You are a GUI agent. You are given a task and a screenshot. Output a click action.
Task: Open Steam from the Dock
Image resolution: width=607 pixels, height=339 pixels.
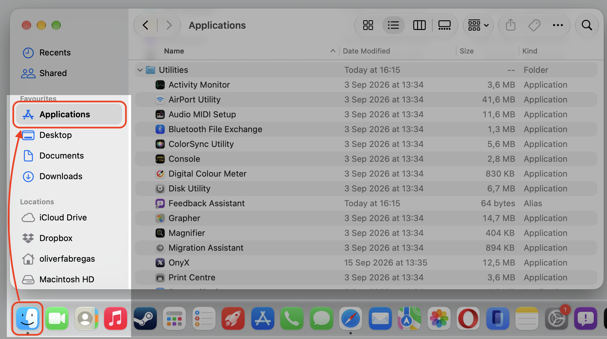pos(145,318)
